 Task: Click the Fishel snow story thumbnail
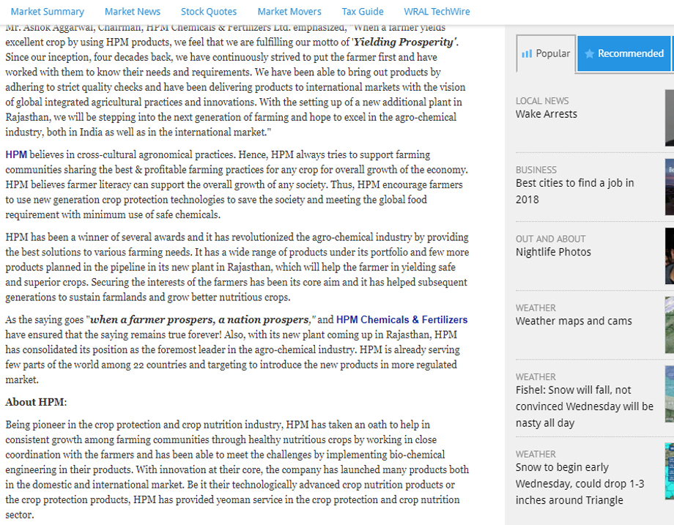[670, 394]
